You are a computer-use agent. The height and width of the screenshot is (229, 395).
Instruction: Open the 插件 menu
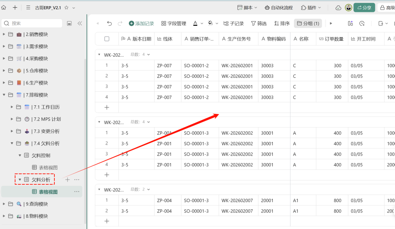[311, 8]
